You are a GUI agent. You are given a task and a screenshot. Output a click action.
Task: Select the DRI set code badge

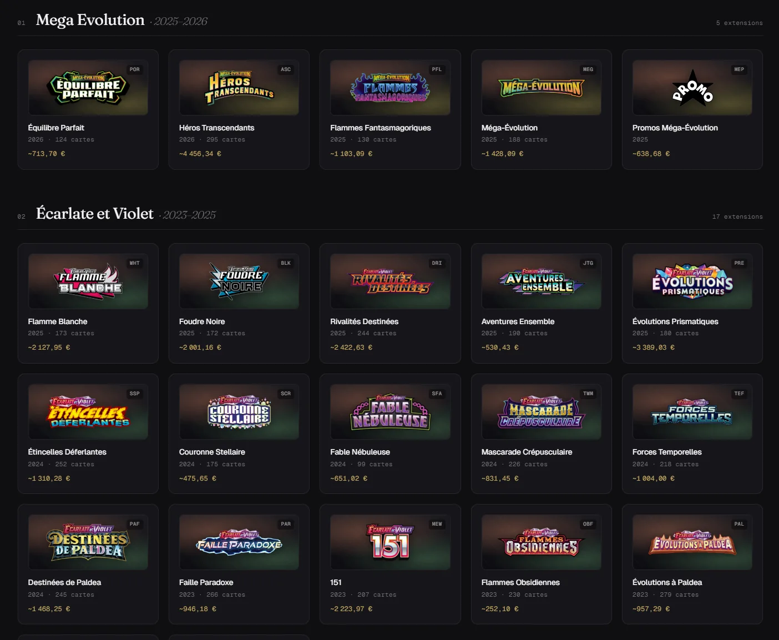click(437, 263)
